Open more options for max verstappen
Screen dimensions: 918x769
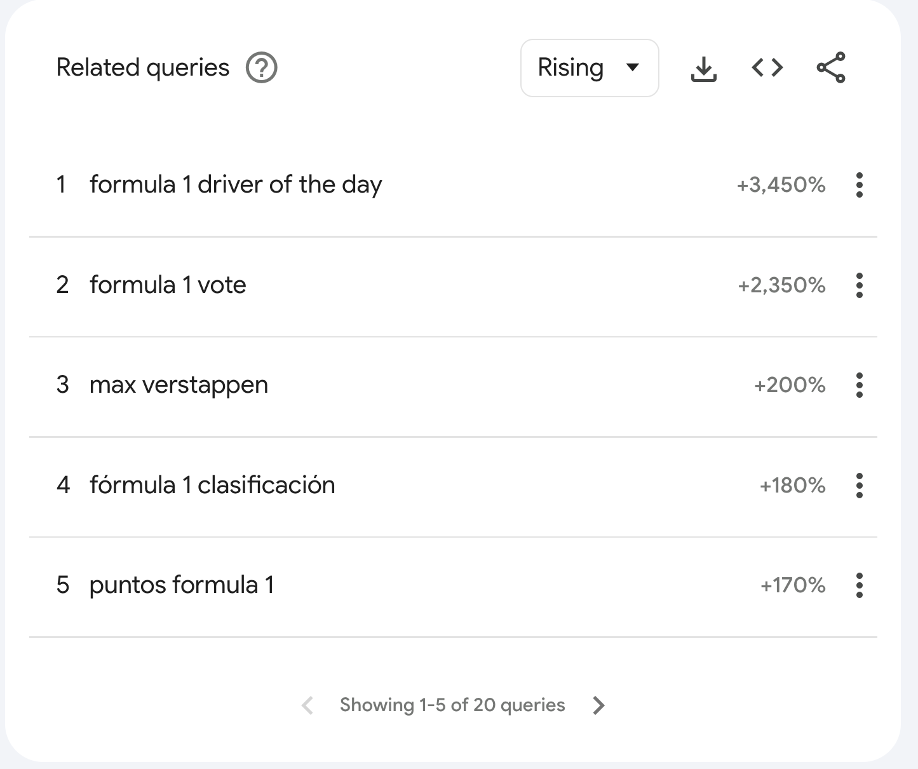point(860,385)
